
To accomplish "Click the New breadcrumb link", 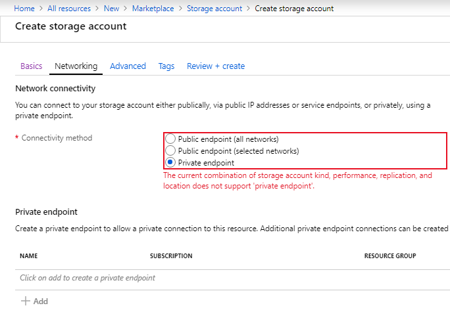I will tap(111, 9).
